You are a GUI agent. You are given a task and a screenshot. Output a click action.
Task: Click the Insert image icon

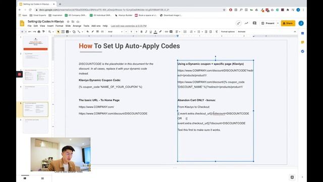point(67,31)
